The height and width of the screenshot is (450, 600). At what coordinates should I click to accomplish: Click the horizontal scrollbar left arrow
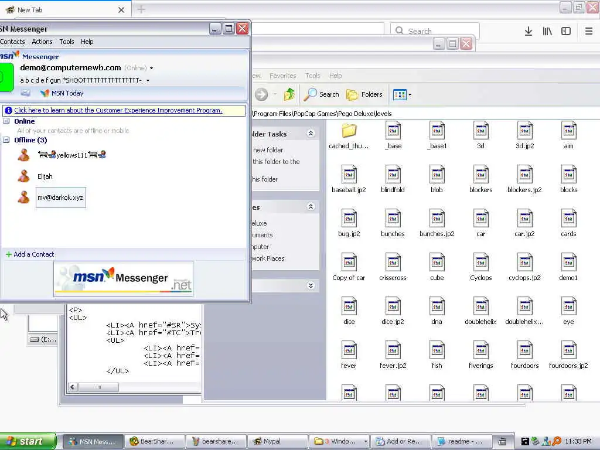tap(73, 387)
